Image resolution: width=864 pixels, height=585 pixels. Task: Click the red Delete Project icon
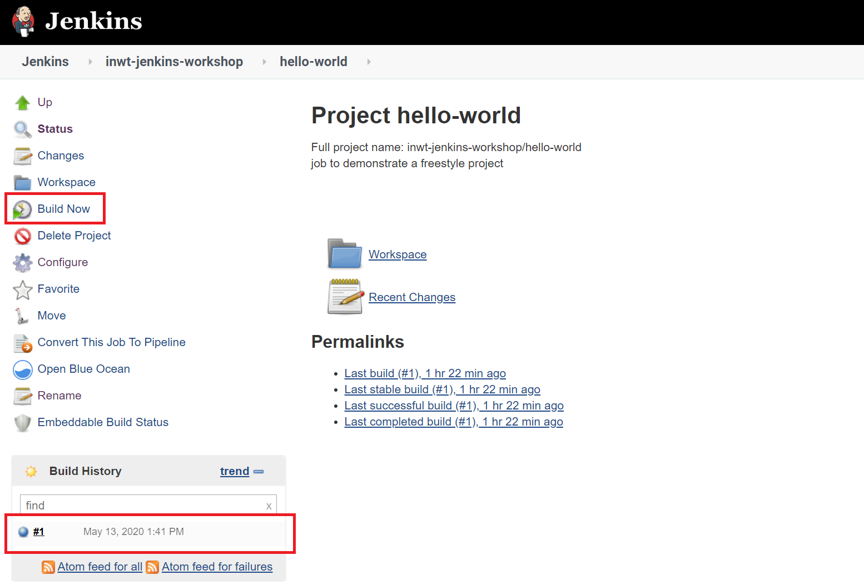[x=23, y=236]
